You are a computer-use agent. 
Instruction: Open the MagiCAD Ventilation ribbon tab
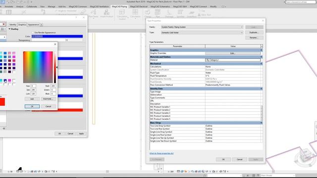click(99, 6)
